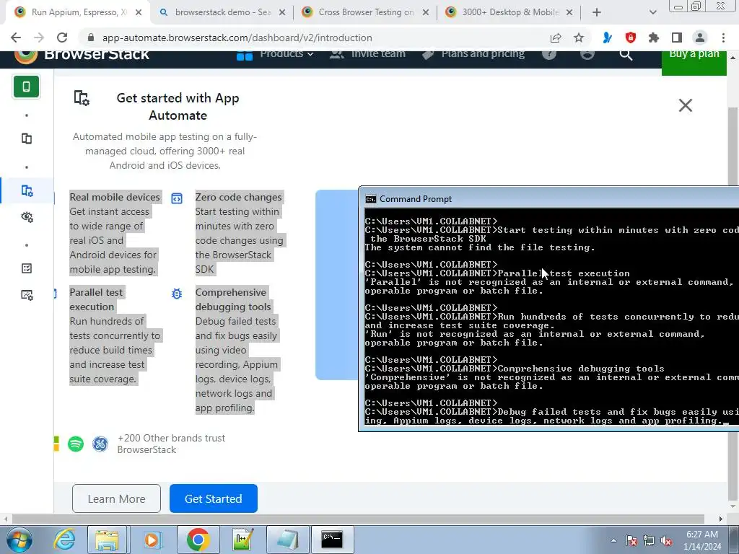739x554 pixels.
Task: Select the highlighted App Automate sidebar icon
Action: [x=27, y=190]
